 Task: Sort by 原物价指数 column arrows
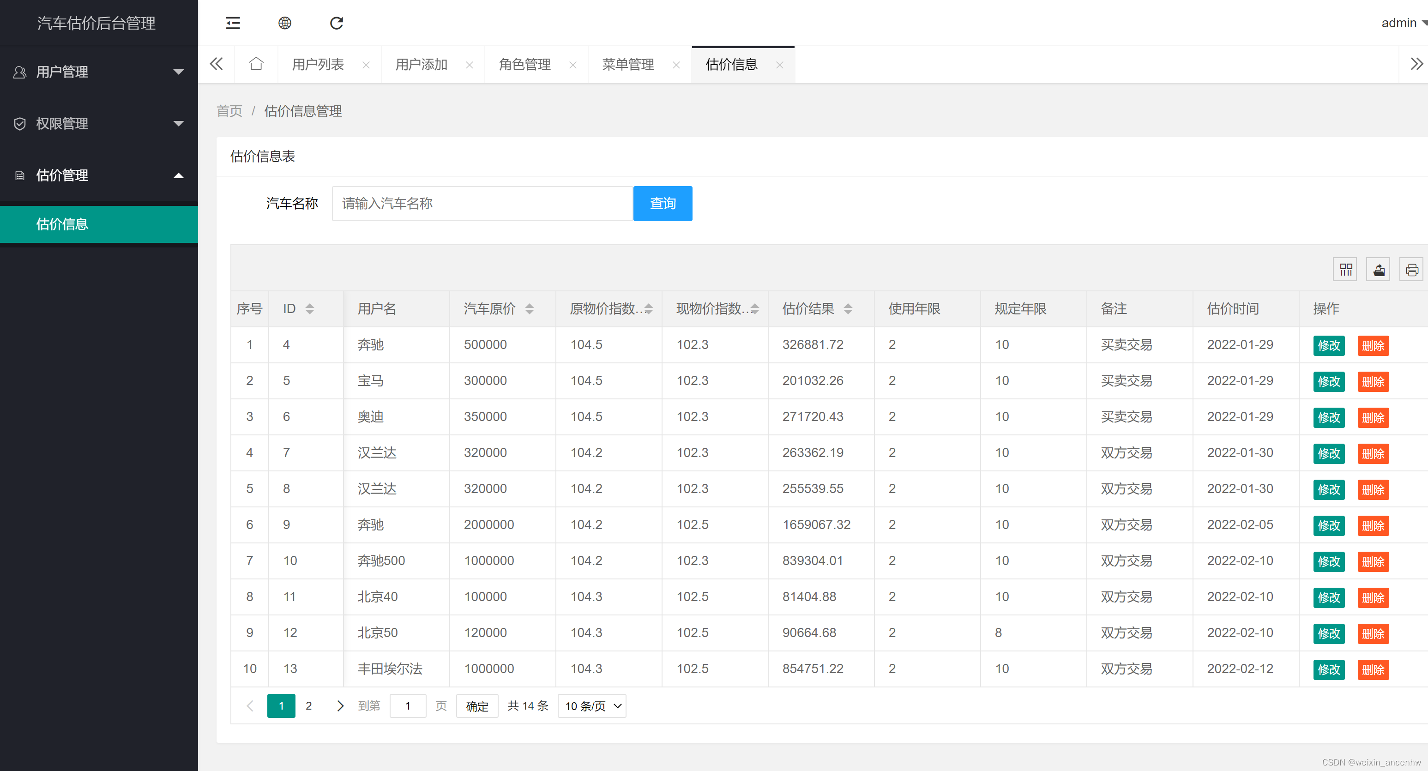(x=649, y=309)
